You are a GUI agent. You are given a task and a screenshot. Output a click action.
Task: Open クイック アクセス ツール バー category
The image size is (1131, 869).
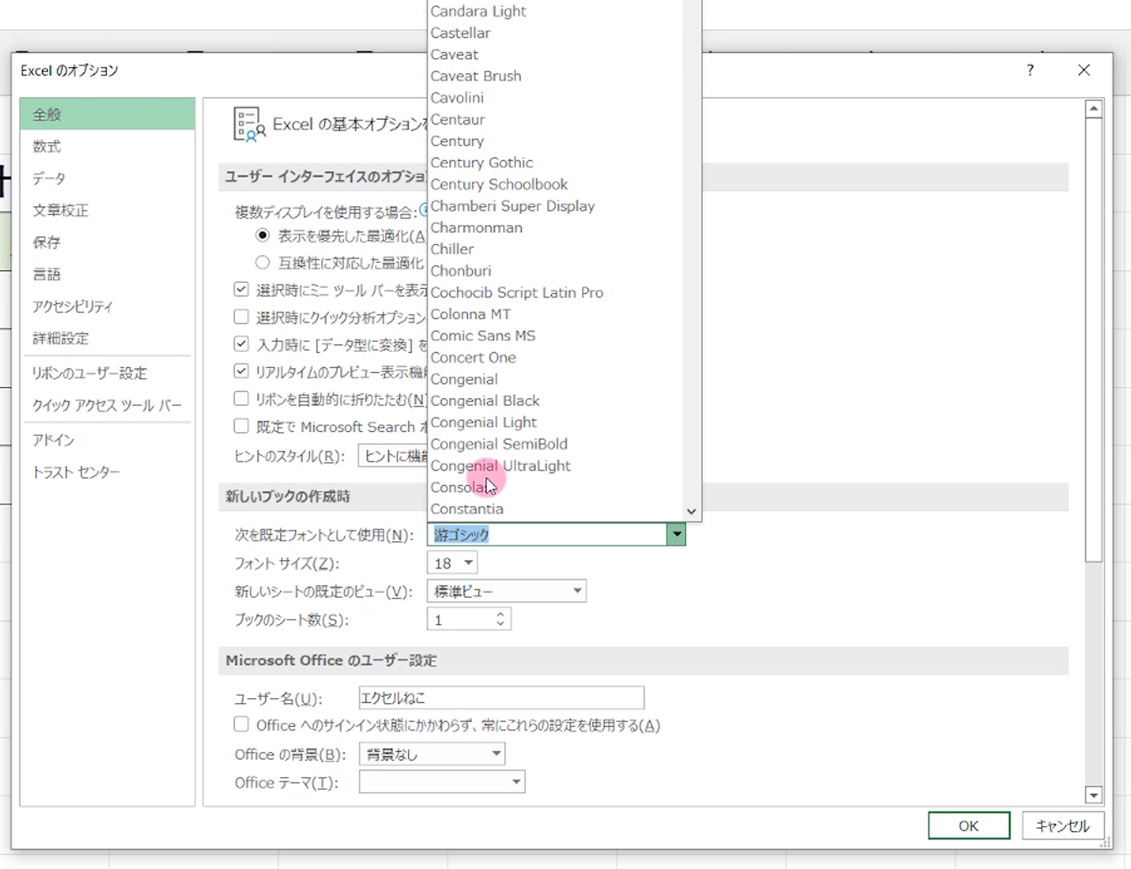click(x=108, y=405)
